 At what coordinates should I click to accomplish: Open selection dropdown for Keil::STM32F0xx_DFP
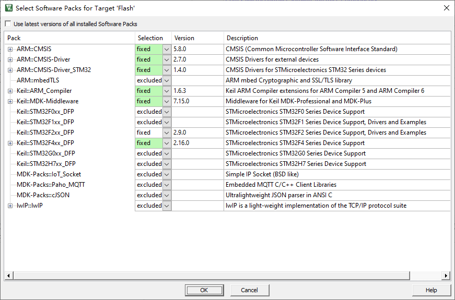167,112
